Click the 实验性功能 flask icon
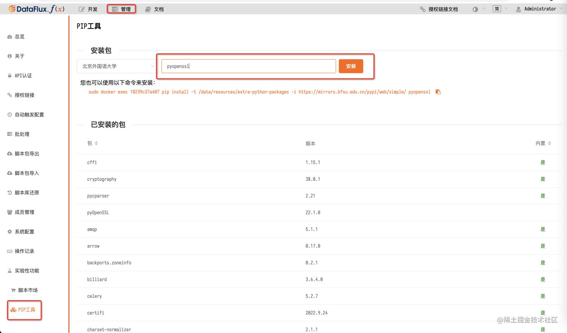This screenshot has height=333, width=567. point(10,271)
